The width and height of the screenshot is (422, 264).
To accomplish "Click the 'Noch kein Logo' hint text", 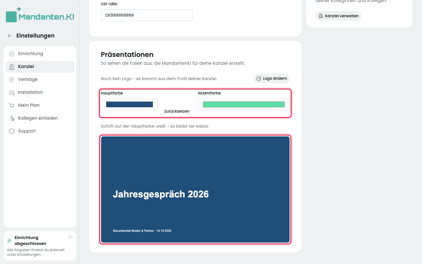I will pos(159,79).
